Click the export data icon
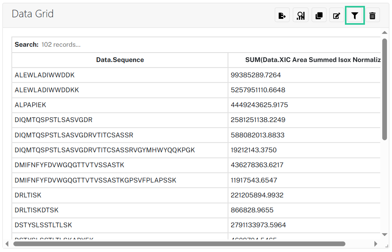Screen dimensions: 392x252 282,15
